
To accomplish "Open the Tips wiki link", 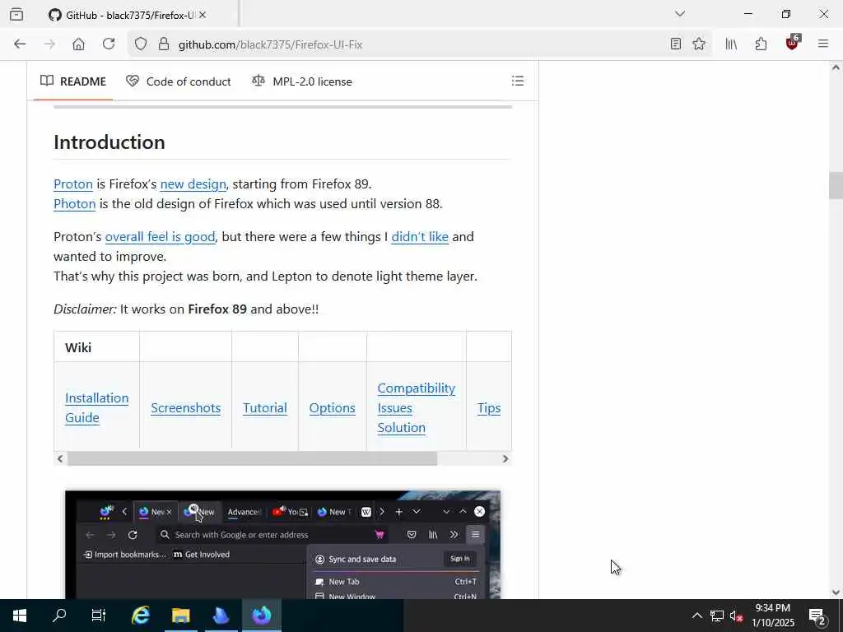I will (x=489, y=408).
